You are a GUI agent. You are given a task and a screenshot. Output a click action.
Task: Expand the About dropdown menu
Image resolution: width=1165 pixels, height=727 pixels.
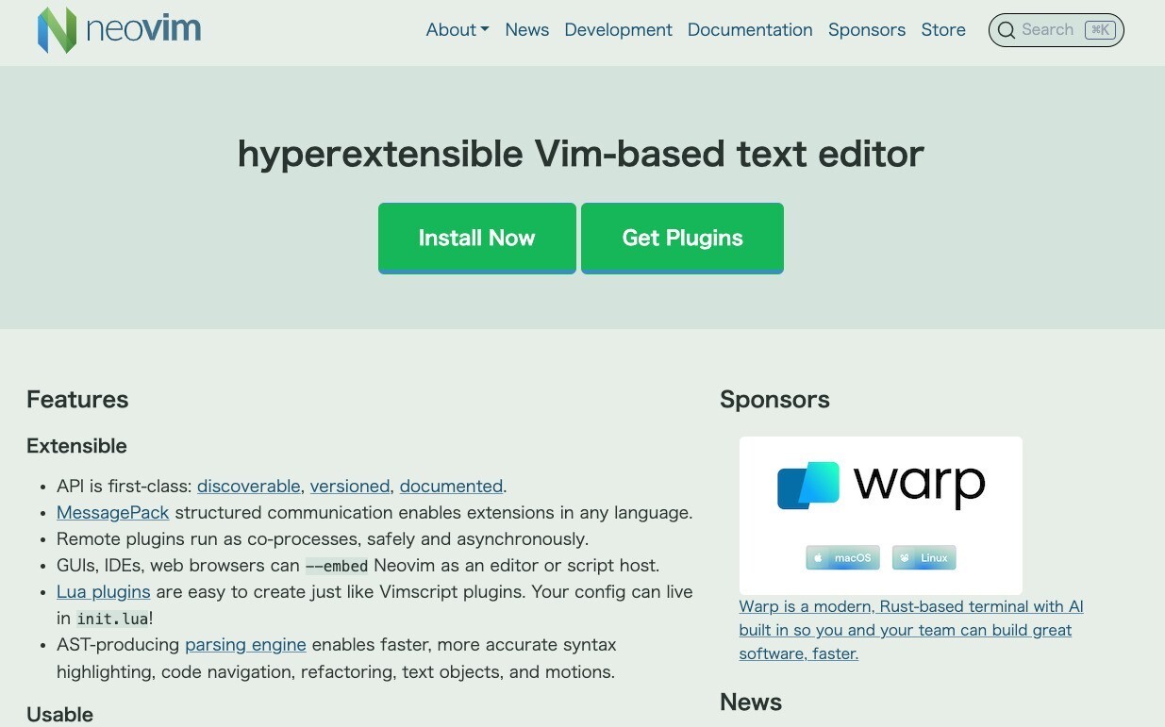pyautogui.click(x=458, y=30)
